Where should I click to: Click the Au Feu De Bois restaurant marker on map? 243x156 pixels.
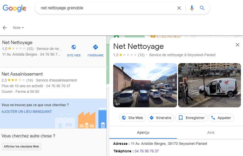(153, 36)
